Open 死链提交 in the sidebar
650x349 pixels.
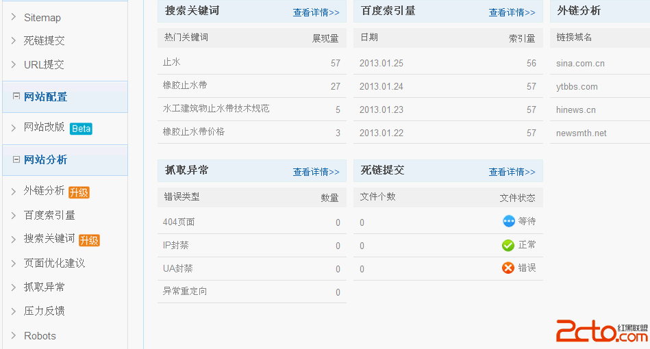44,40
